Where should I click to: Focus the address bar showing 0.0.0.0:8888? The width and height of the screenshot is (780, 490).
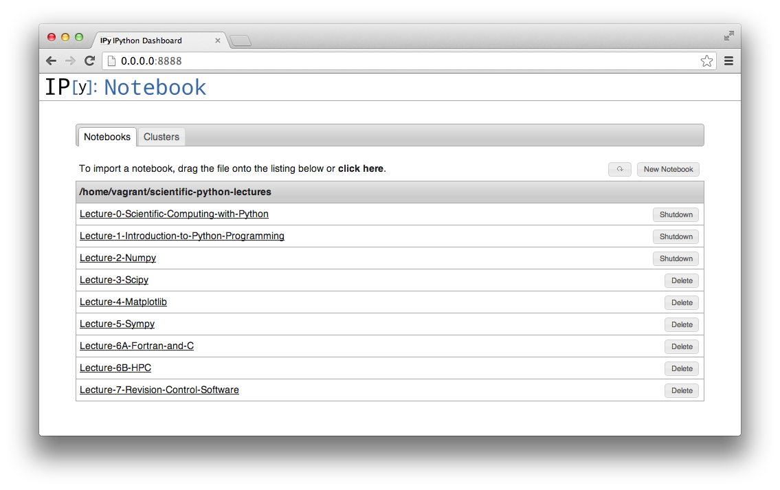tap(405, 61)
